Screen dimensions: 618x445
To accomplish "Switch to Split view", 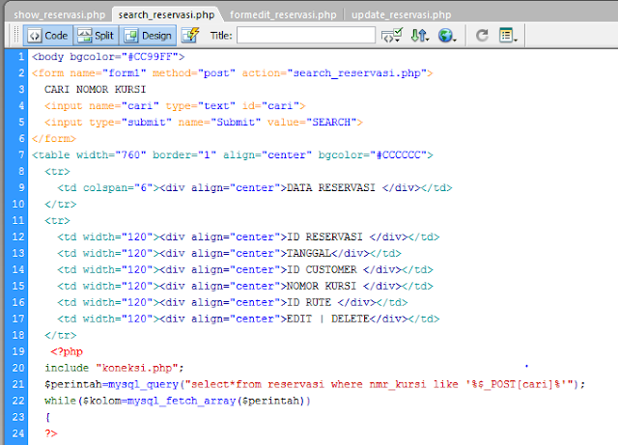I will click(96, 36).
